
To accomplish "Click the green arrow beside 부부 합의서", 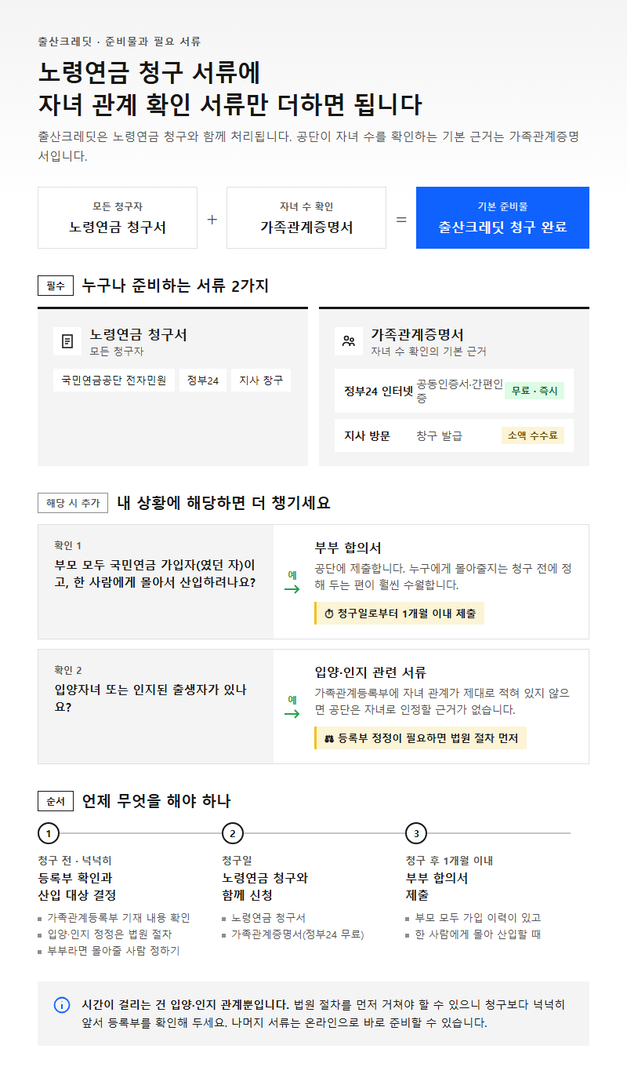I will [x=292, y=589].
